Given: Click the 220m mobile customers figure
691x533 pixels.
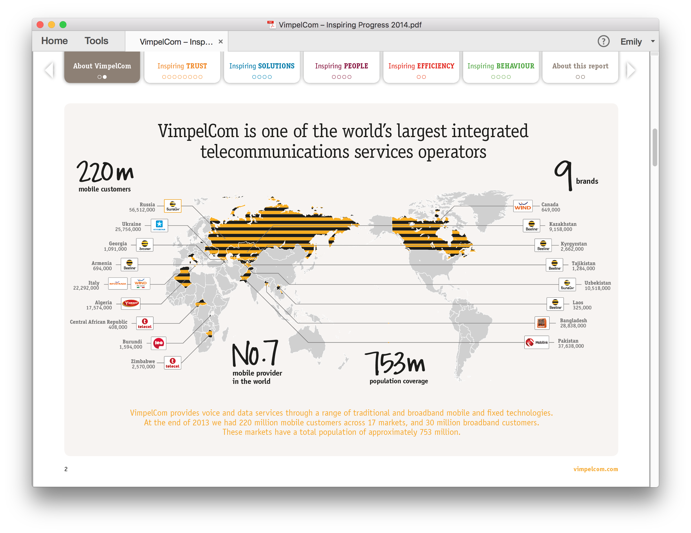Looking at the screenshot, I should (x=105, y=176).
